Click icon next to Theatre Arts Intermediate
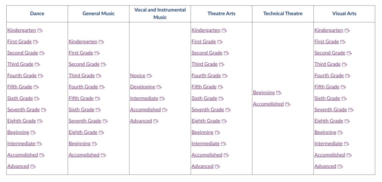This screenshot has height=182, width=382. [224, 144]
